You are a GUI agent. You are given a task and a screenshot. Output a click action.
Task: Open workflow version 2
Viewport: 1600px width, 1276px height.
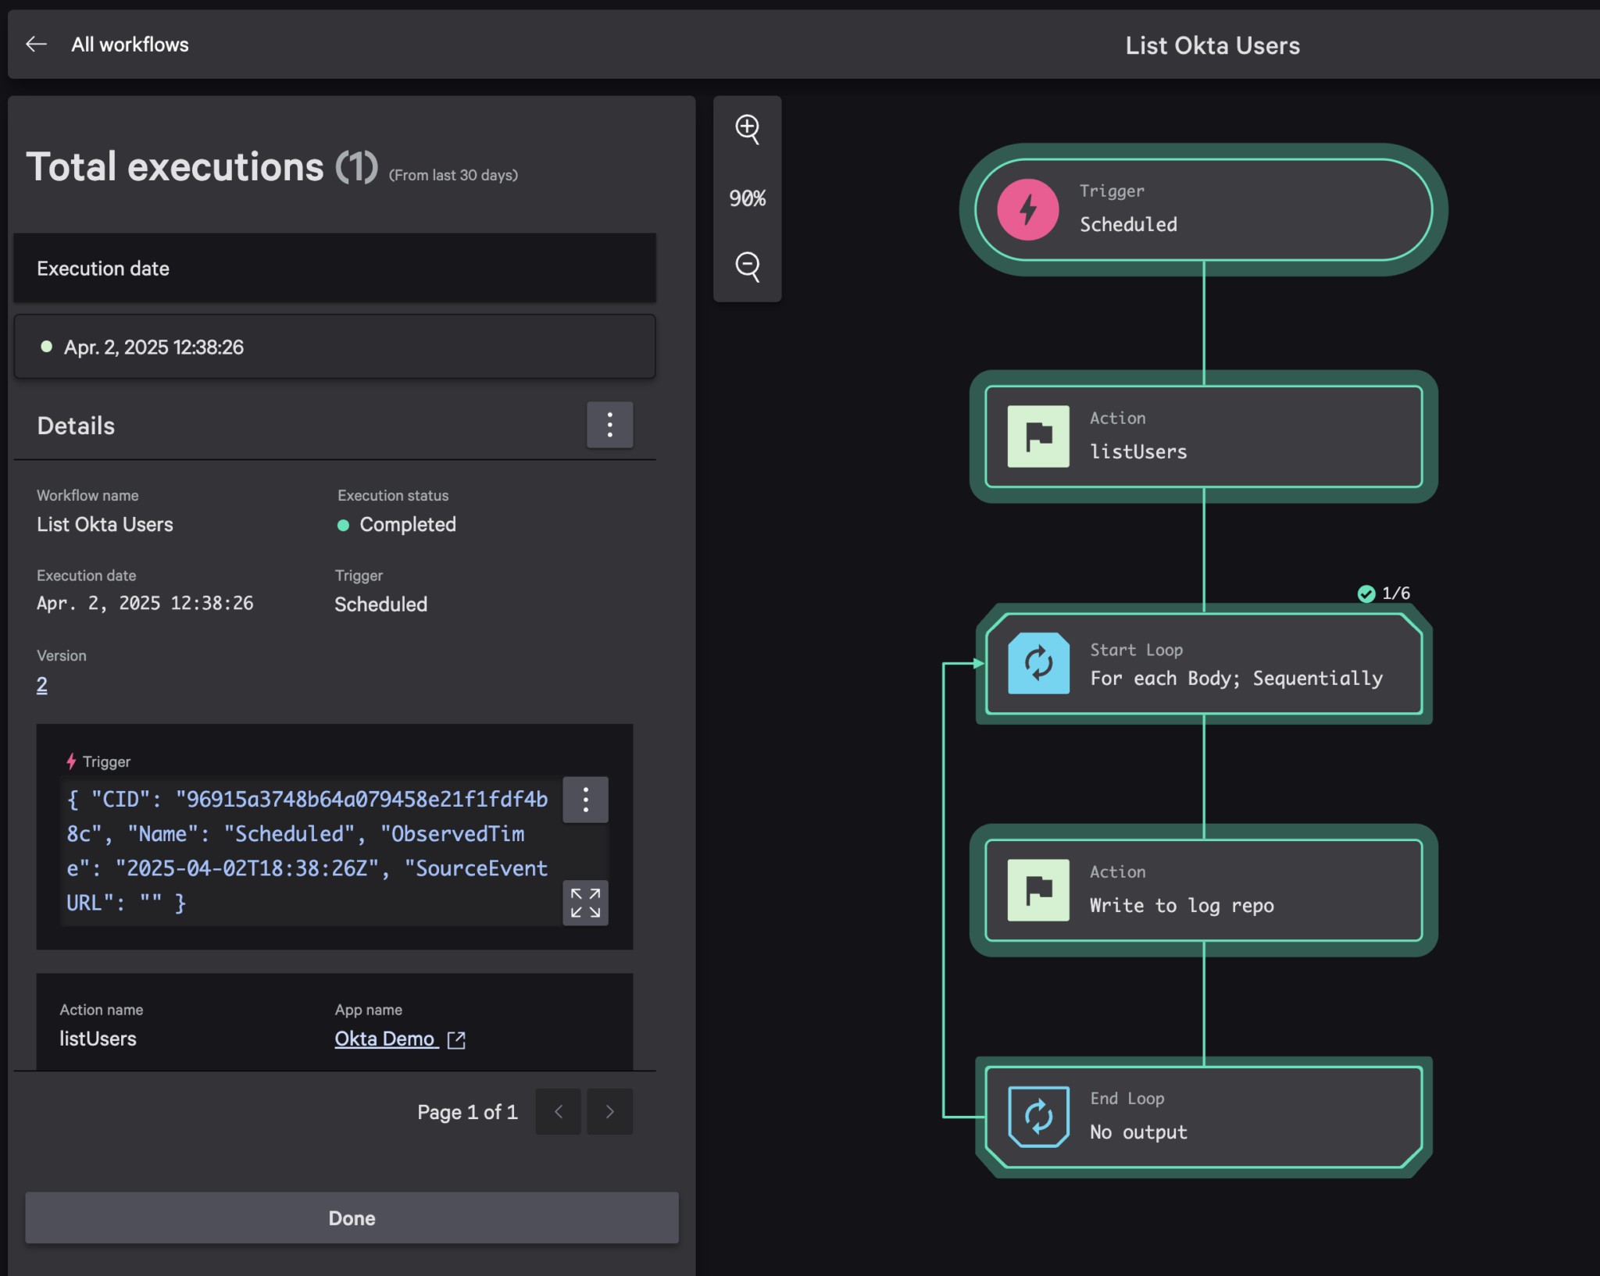click(x=42, y=685)
